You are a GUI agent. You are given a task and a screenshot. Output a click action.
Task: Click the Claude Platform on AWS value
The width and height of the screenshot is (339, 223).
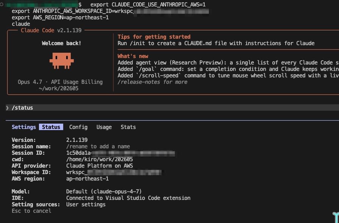(100, 166)
